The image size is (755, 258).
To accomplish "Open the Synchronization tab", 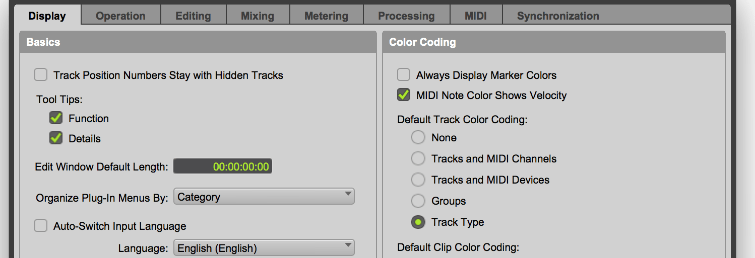I will [558, 16].
